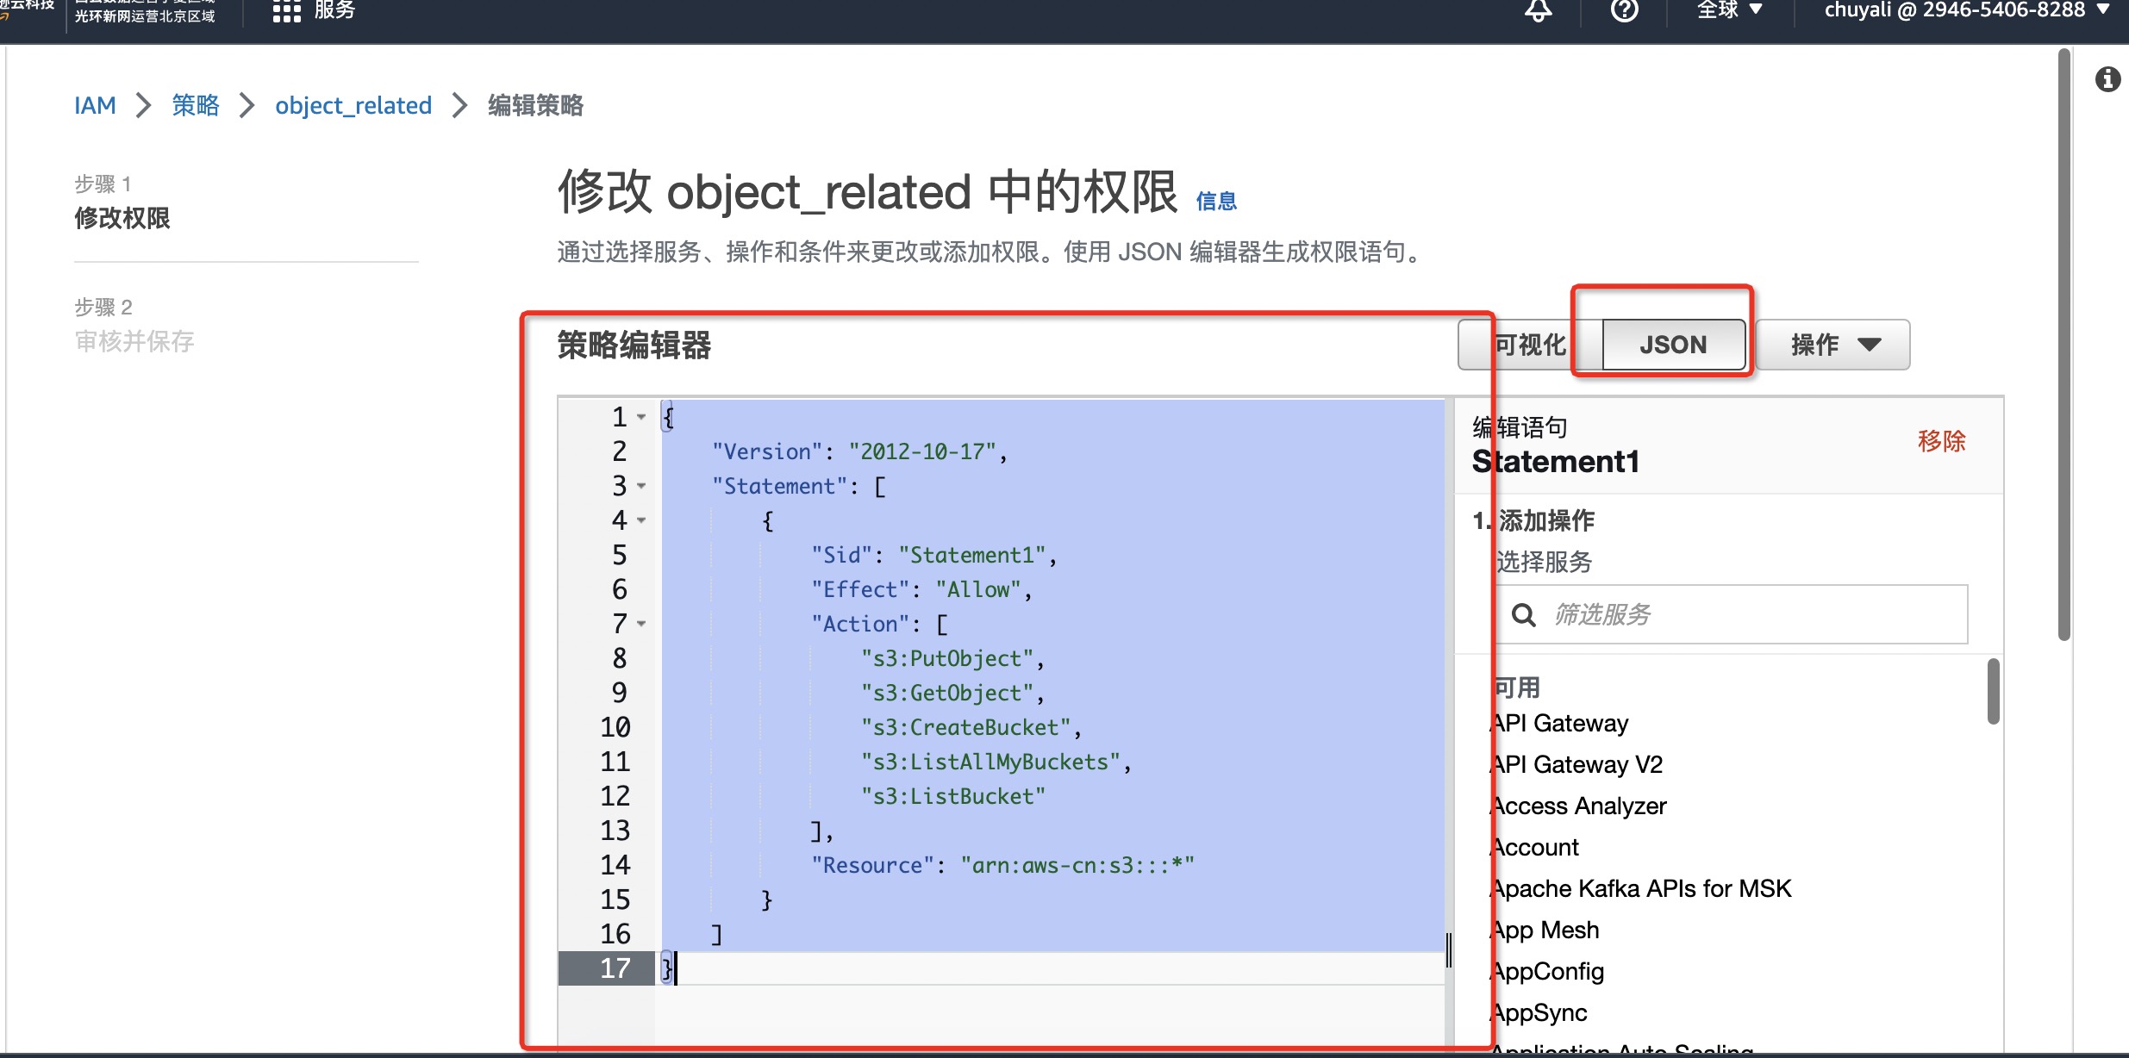
Task: Open the notifications bell icon
Action: pyautogui.click(x=1539, y=9)
